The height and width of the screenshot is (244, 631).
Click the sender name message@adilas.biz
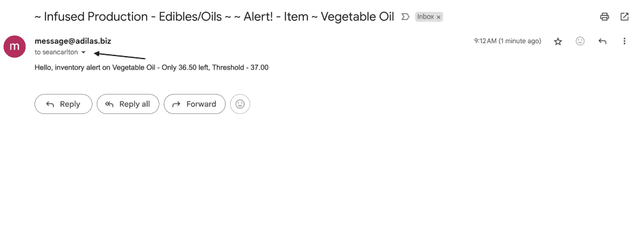pyautogui.click(x=73, y=41)
